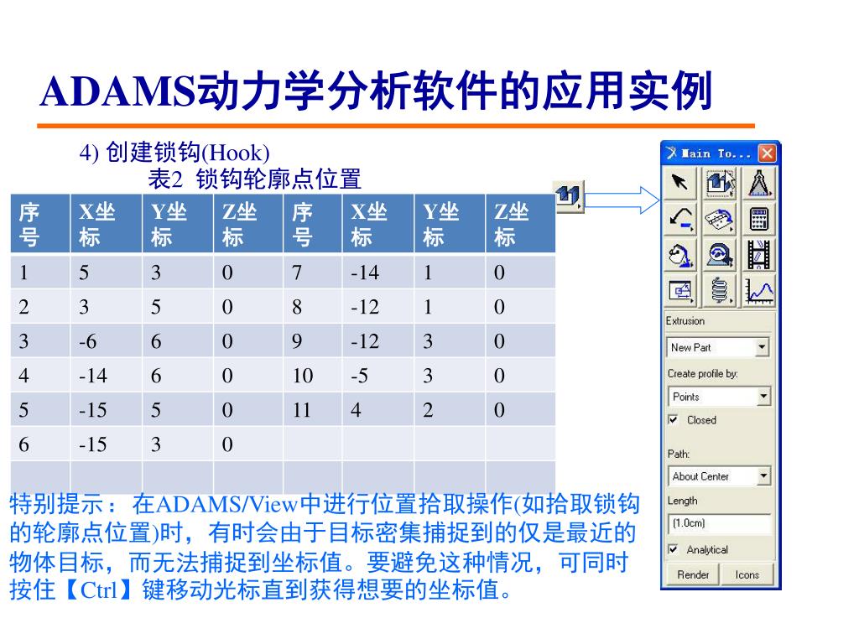Toggle the Closed profile checkbox
The image size is (859, 644).
point(674,420)
